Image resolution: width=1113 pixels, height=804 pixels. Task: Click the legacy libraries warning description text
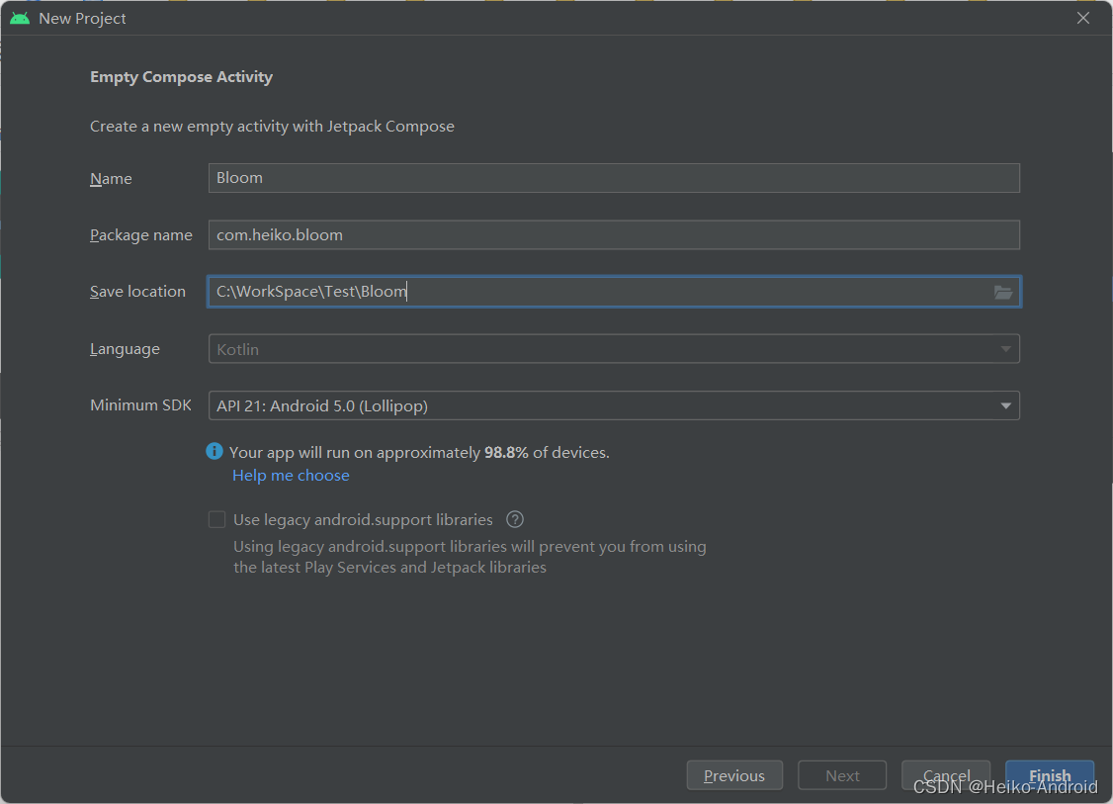[470, 557]
